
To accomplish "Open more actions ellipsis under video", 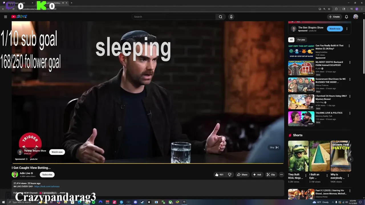I will [x=281, y=175].
